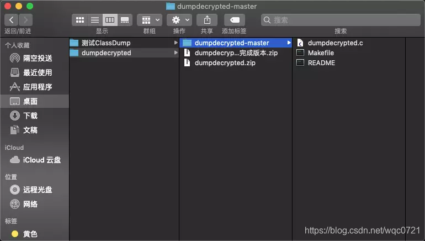Open 隔空投送 in the sidebar
The height and width of the screenshot is (241, 425).
coord(35,58)
